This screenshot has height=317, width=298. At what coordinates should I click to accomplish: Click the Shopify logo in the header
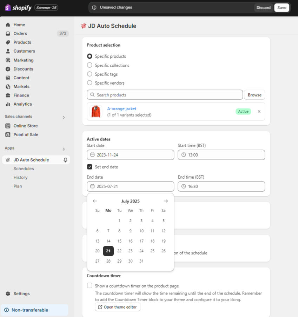[18, 8]
